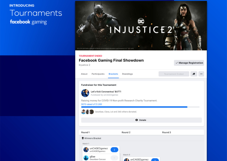Click the Round 1 column header
This screenshot has width=227, height=161.
[85, 132]
